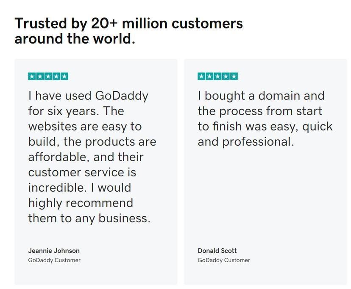The width and height of the screenshot is (351, 289).
Task: Click 'around the world.' heading line
Action: 75,39
